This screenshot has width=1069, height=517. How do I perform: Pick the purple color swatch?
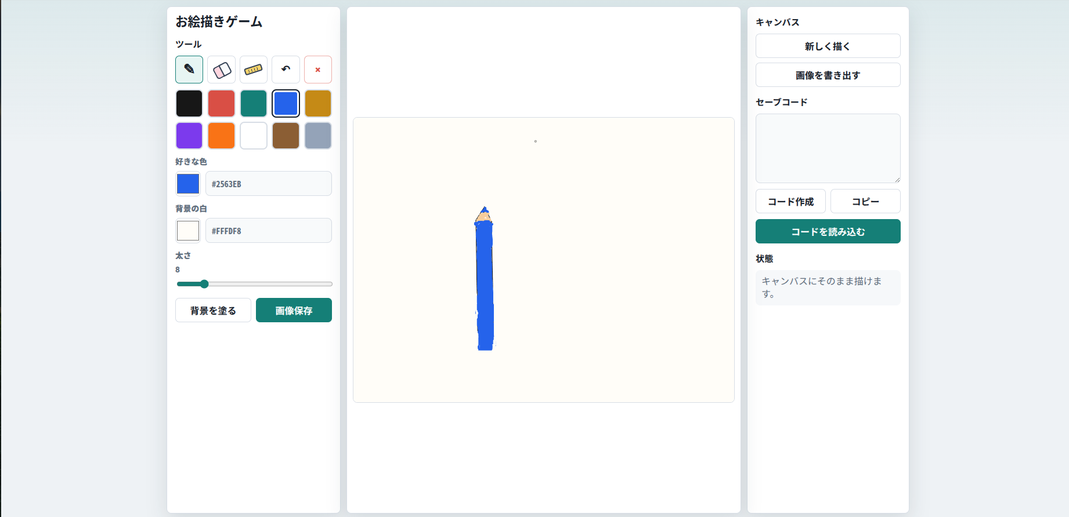[189, 136]
